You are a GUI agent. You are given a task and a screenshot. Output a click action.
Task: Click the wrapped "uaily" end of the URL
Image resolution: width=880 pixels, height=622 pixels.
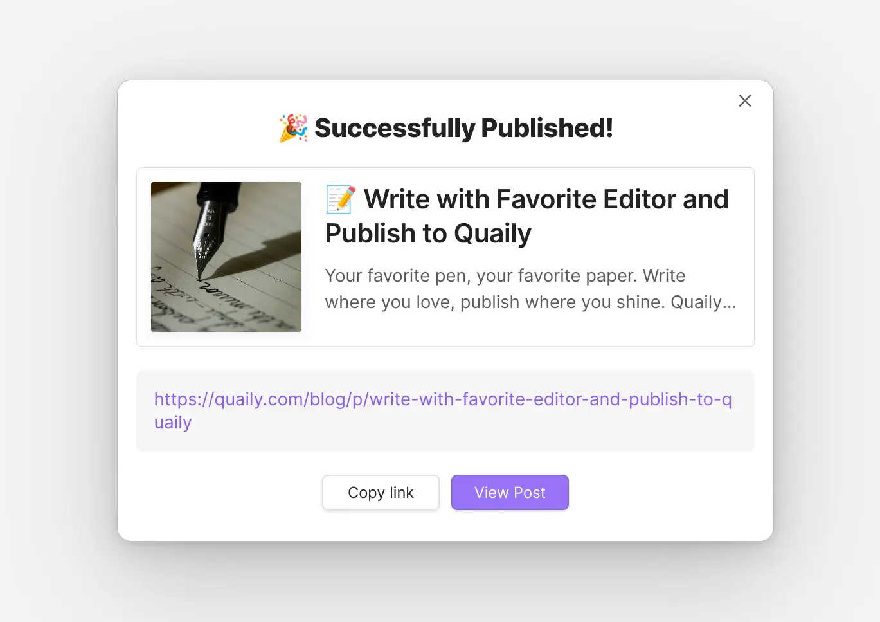point(173,423)
